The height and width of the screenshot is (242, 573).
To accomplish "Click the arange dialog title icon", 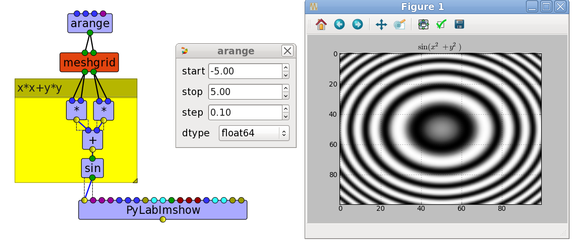I will 185,51.
